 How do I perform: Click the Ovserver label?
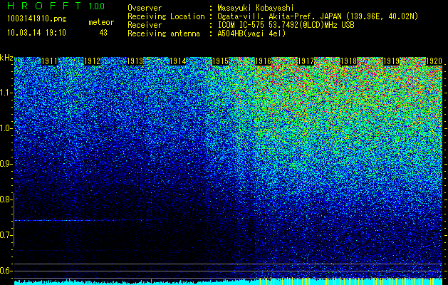tap(145, 8)
